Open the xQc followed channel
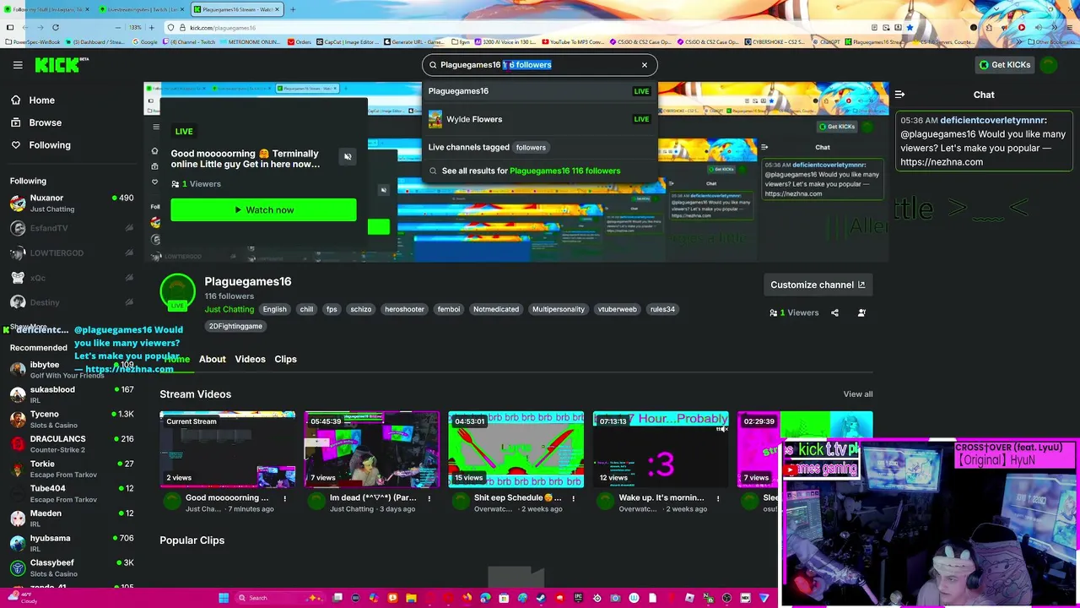Screen dimensions: 1080x608 click(x=72, y=278)
